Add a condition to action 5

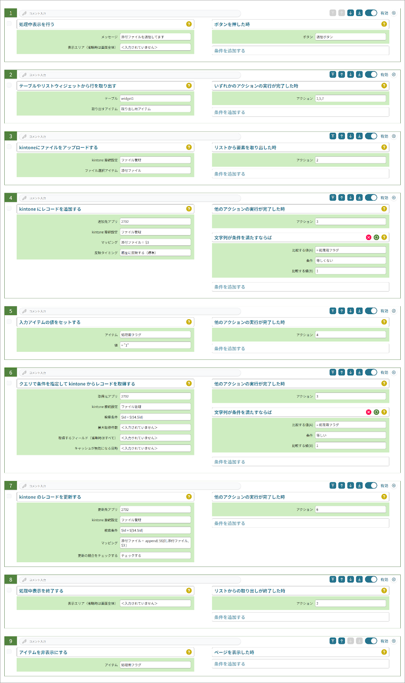(300, 349)
